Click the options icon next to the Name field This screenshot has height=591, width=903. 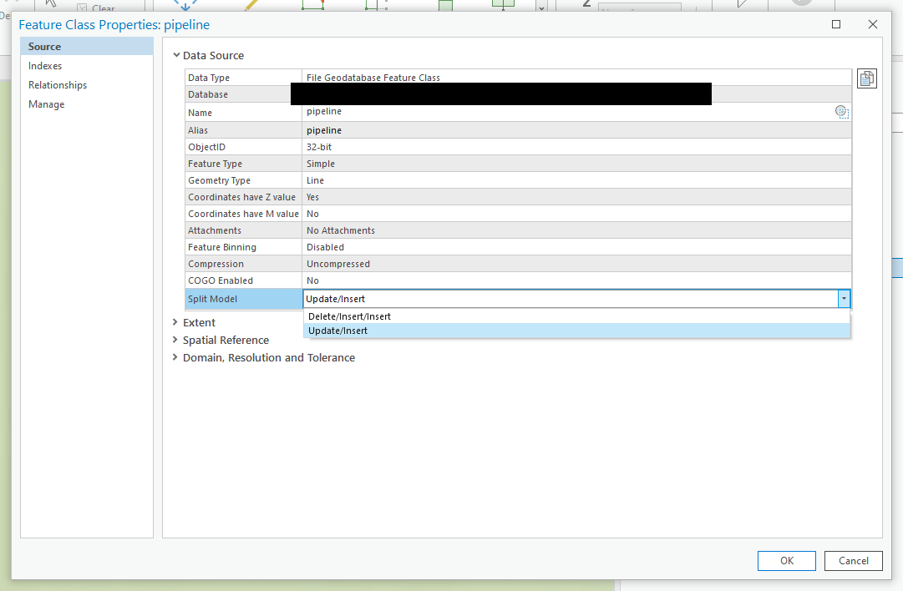pyautogui.click(x=841, y=111)
